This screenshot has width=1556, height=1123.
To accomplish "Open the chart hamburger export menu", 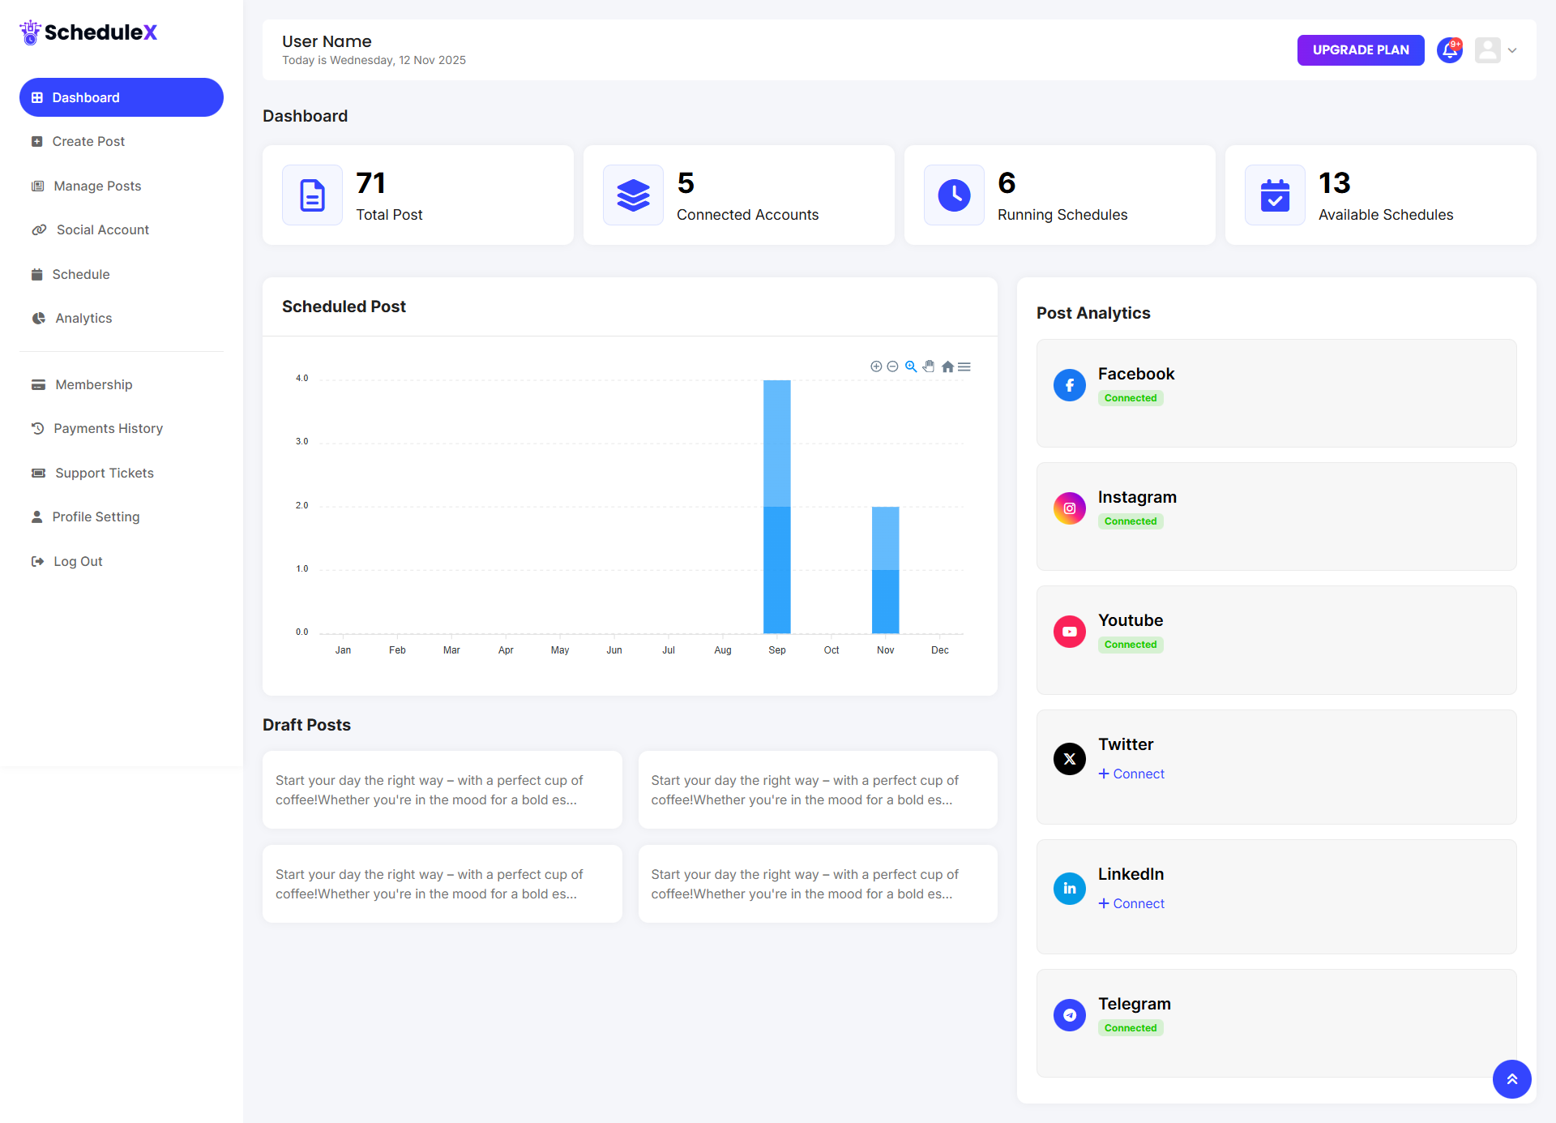I will [964, 366].
